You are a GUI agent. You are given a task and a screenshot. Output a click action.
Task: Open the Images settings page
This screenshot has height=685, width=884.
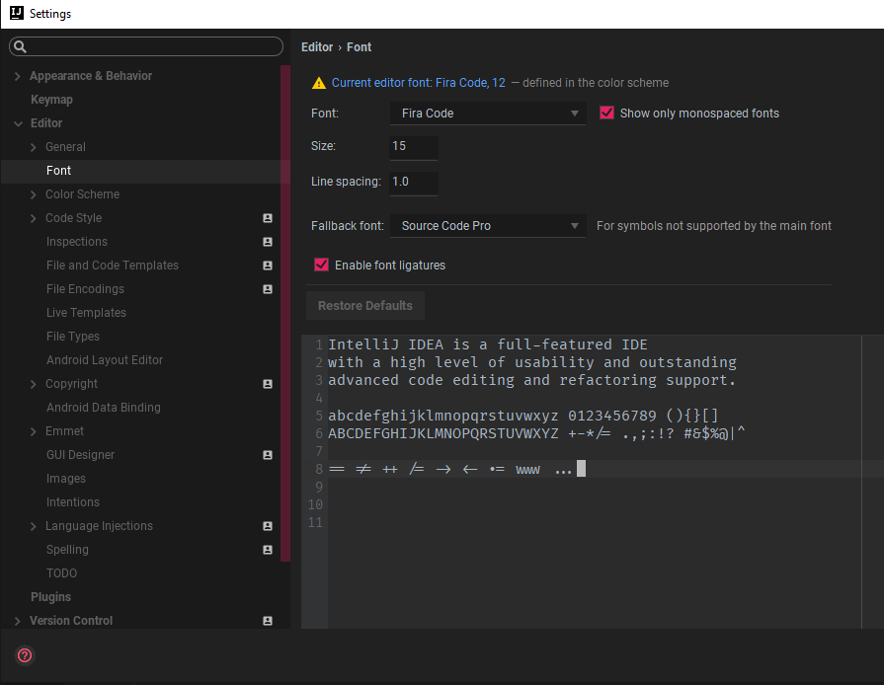tap(66, 479)
